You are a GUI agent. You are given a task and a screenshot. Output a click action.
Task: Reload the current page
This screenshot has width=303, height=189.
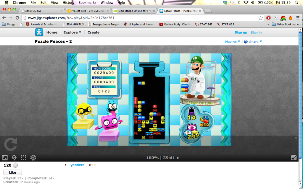[17, 18]
